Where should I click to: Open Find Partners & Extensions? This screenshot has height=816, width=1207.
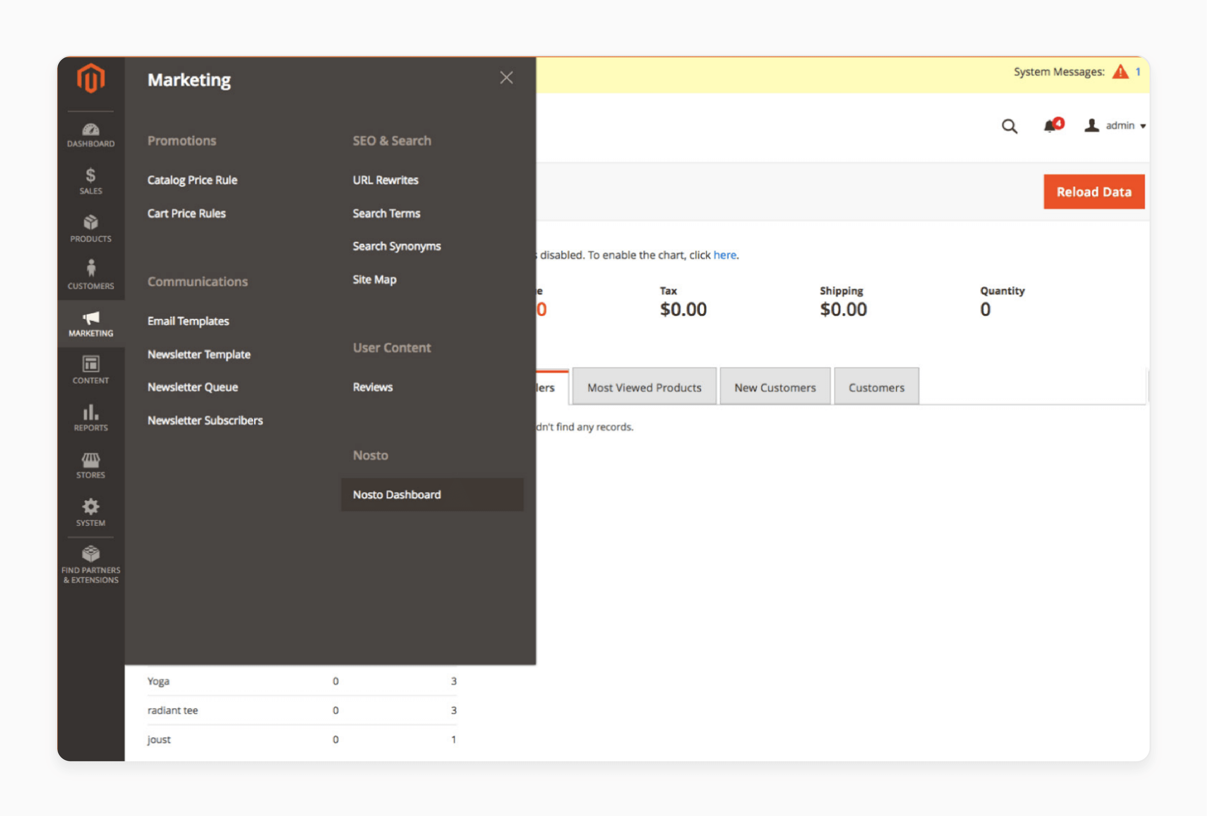[91, 565]
